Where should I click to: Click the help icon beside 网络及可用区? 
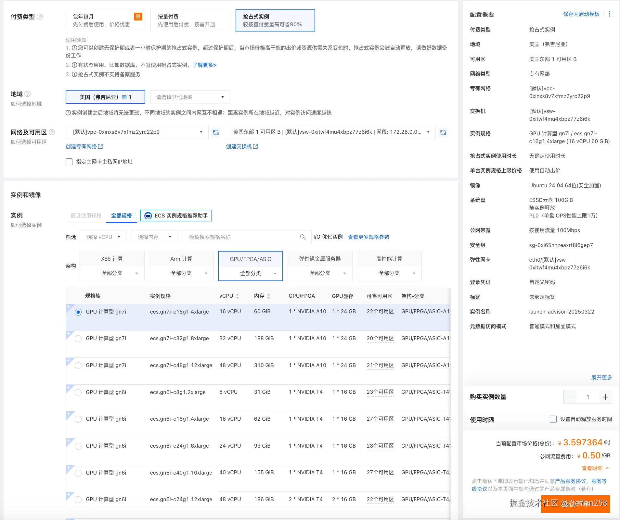[52, 132]
